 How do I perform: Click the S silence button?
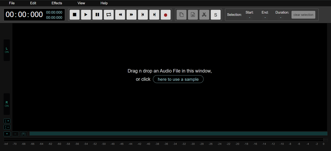tap(216, 15)
